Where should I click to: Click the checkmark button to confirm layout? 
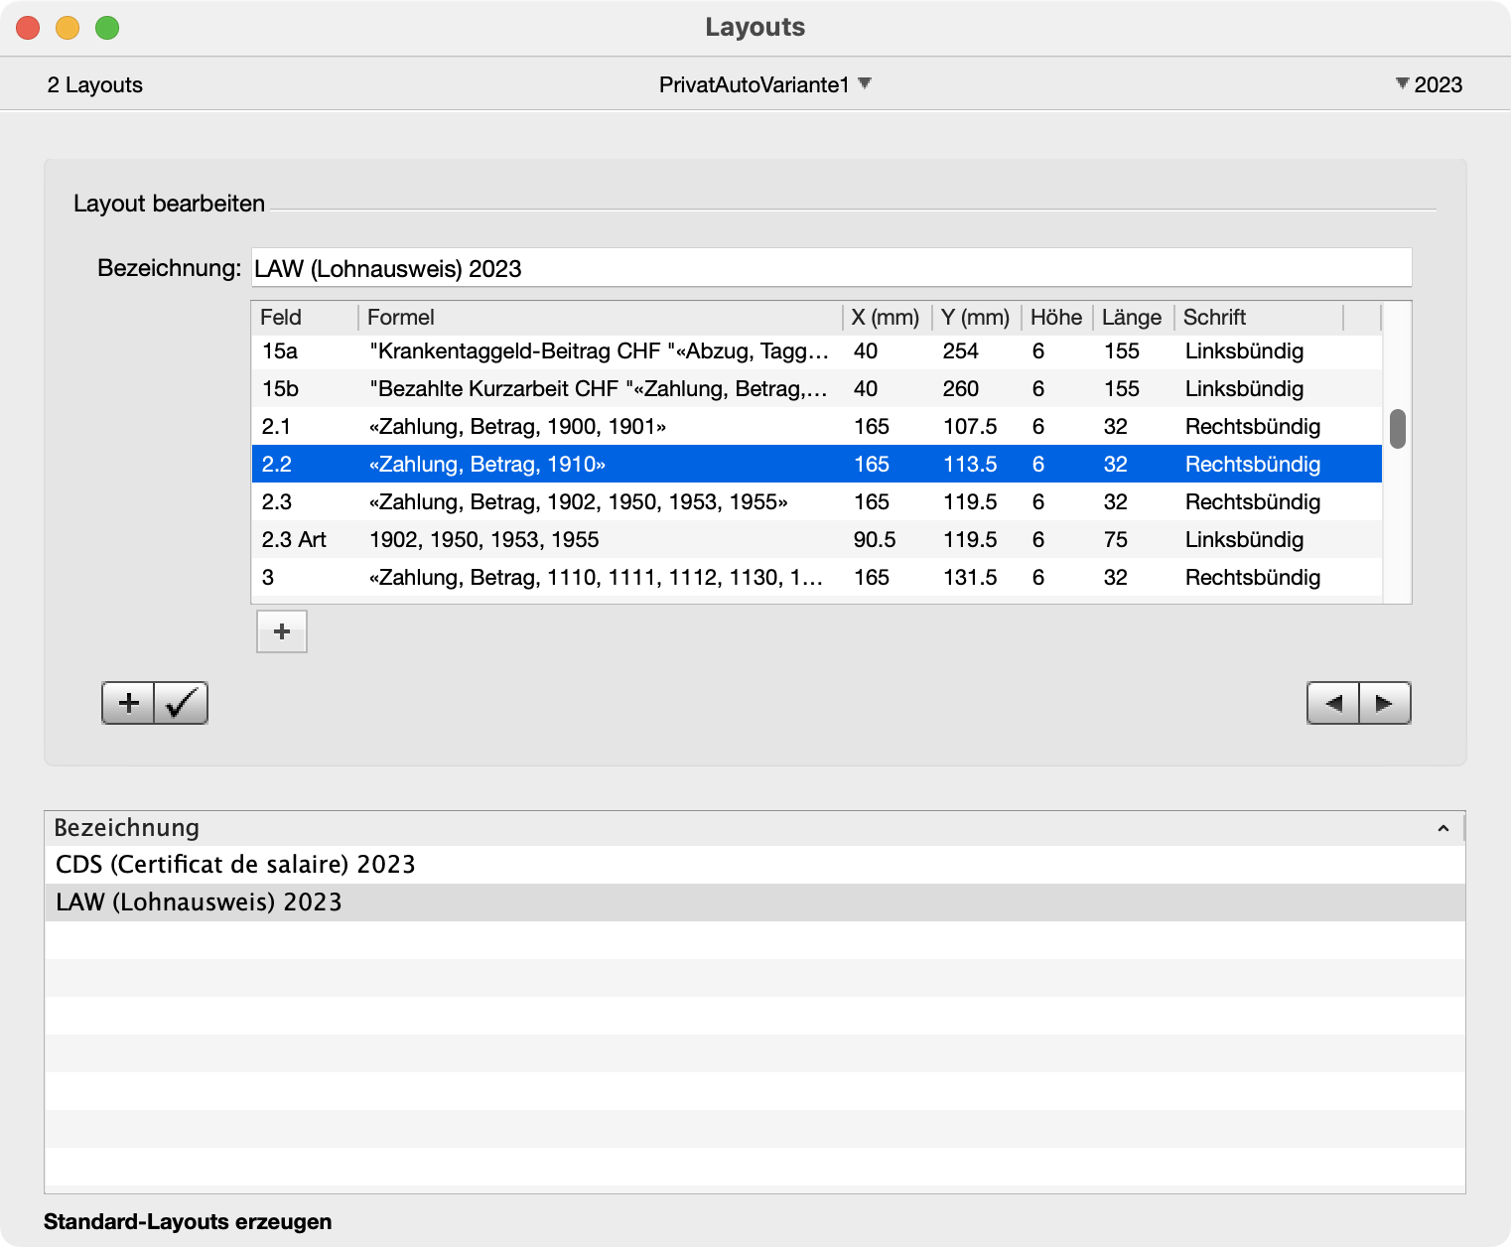pyautogui.click(x=181, y=703)
